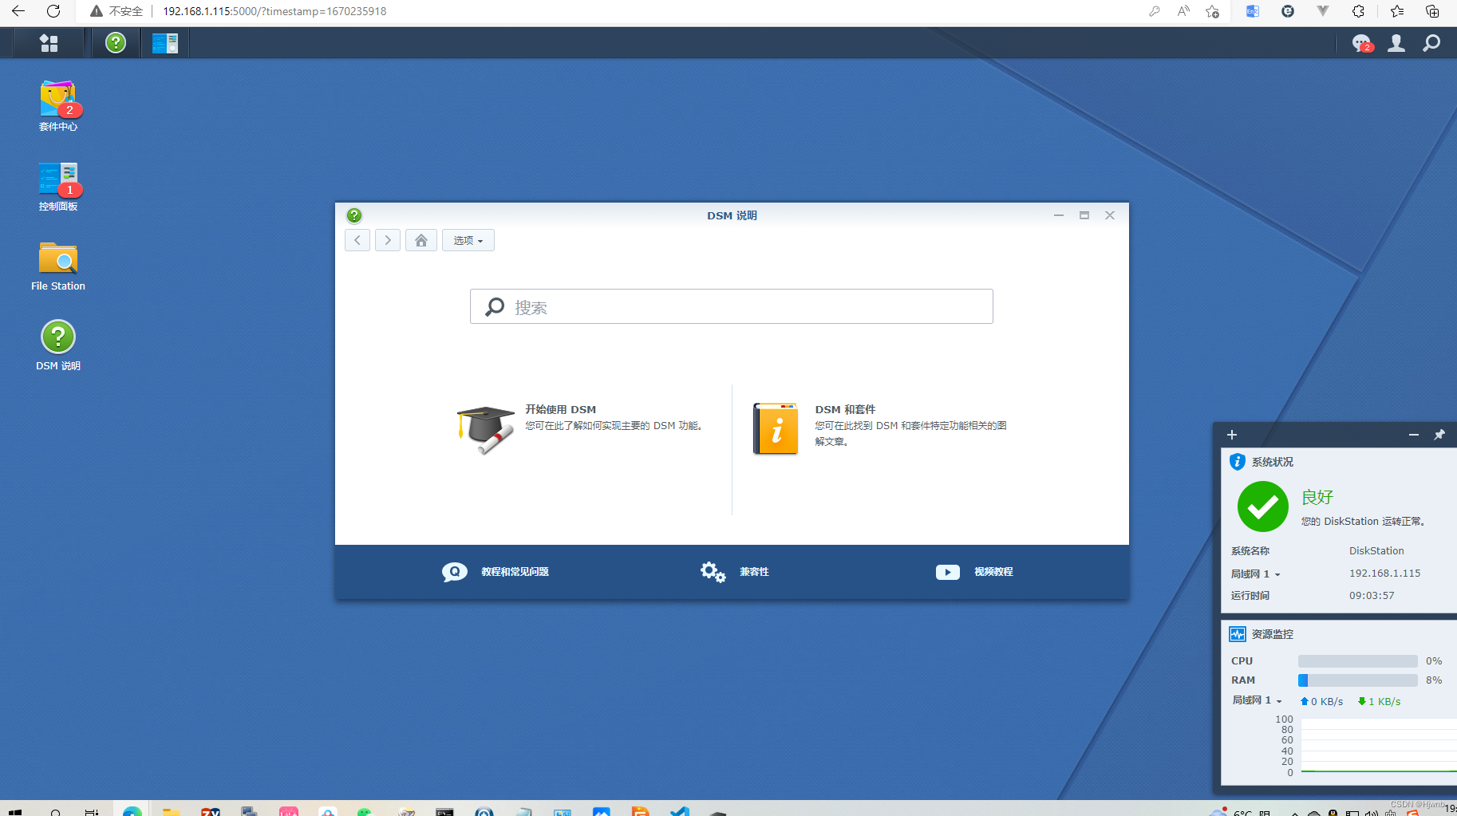The width and height of the screenshot is (1457, 816).
Task: Click the orange info book icon
Action: point(776,428)
